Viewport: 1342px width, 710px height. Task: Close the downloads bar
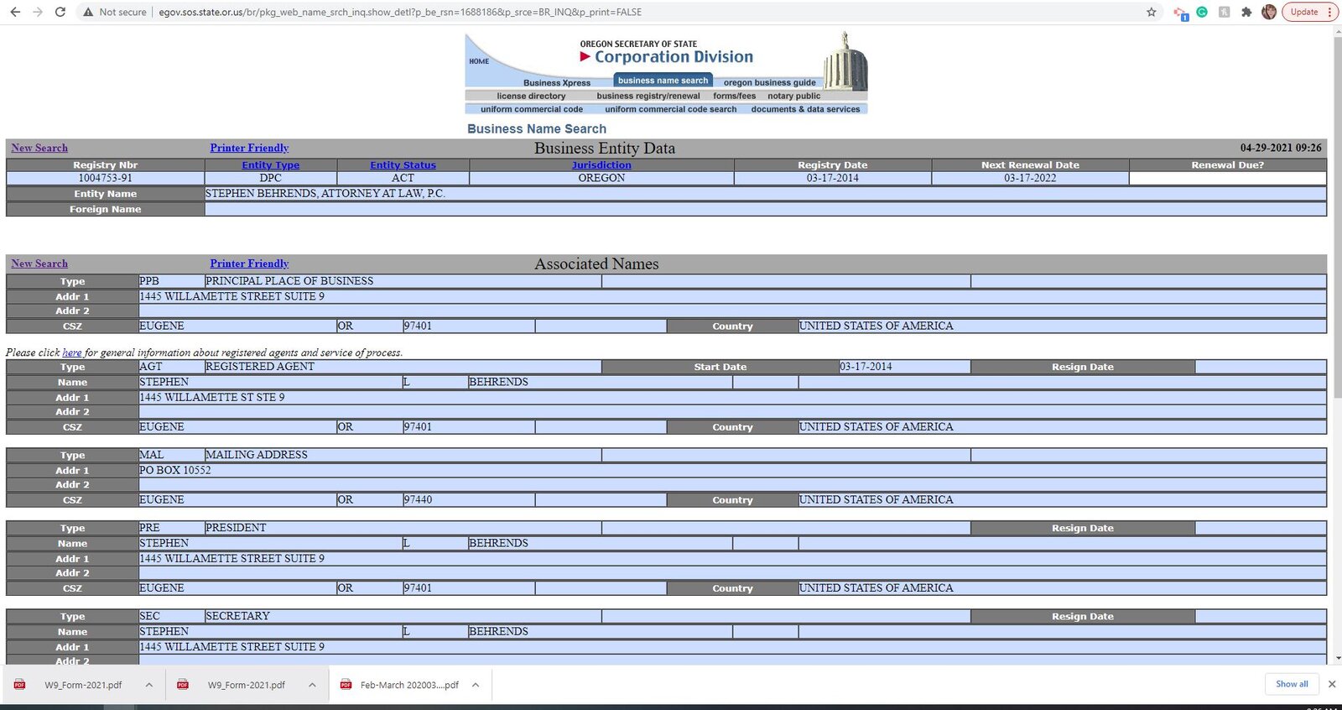1331,684
